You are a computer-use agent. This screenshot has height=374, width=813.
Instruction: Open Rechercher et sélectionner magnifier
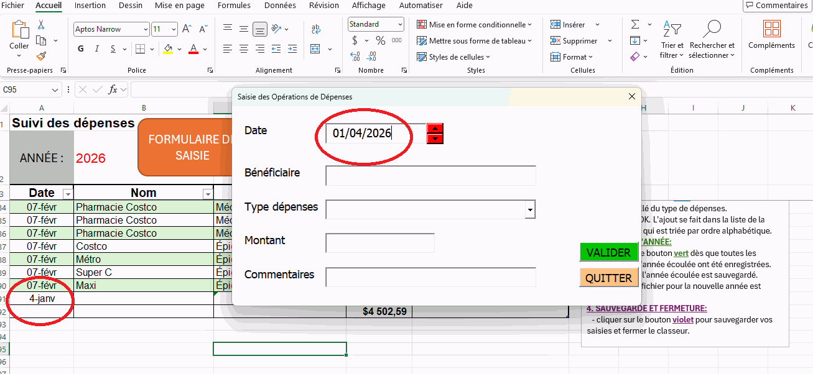coord(712,40)
